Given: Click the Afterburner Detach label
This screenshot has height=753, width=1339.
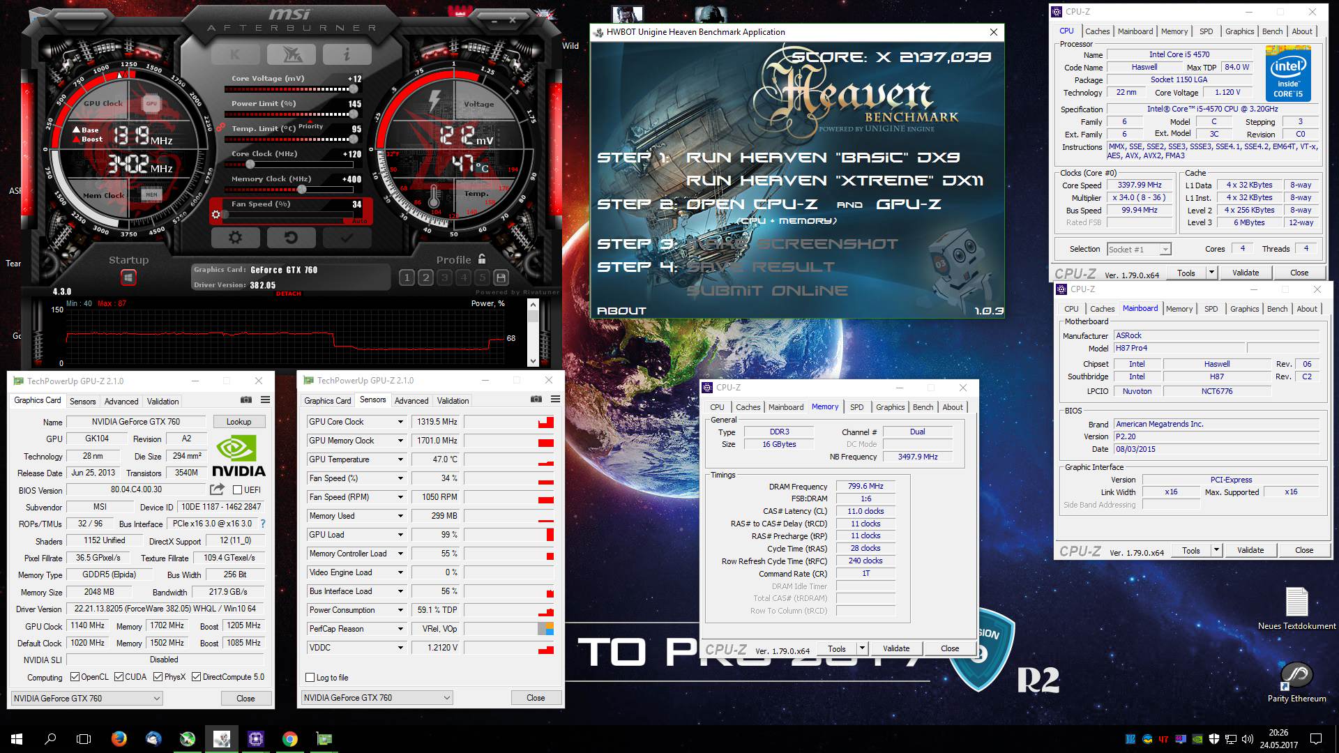Looking at the screenshot, I should (289, 294).
